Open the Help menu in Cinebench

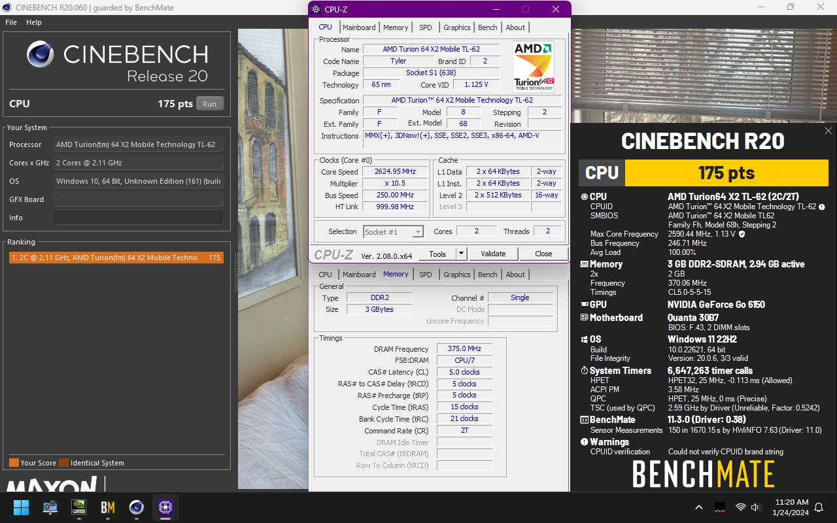pyautogui.click(x=34, y=22)
